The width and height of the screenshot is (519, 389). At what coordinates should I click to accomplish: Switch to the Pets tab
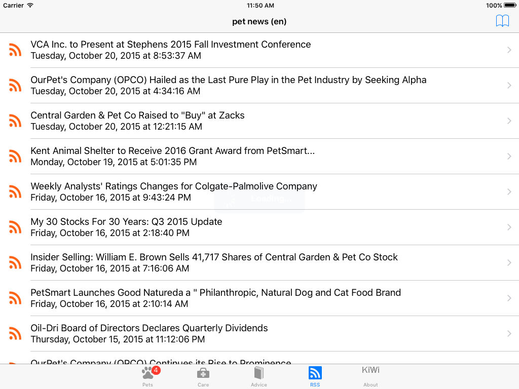pyautogui.click(x=147, y=376)
